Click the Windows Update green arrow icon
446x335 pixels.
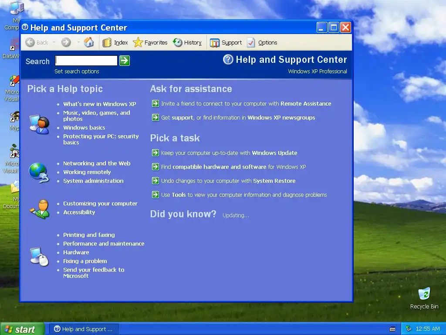pos(155,153)
